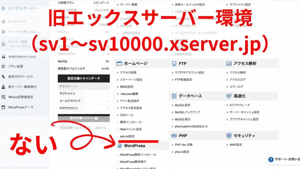This screenshot has width=300, height=169.
Task: Click the レンタルサーバー shield icon in sidebar
Action: pos(3,8)
